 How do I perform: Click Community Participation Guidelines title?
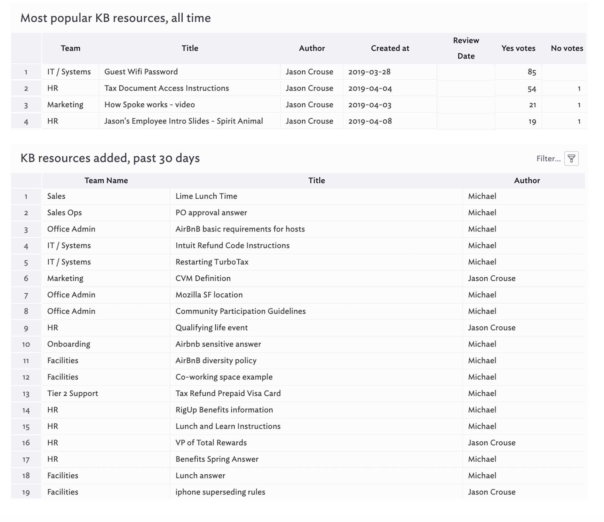point(240,311)
